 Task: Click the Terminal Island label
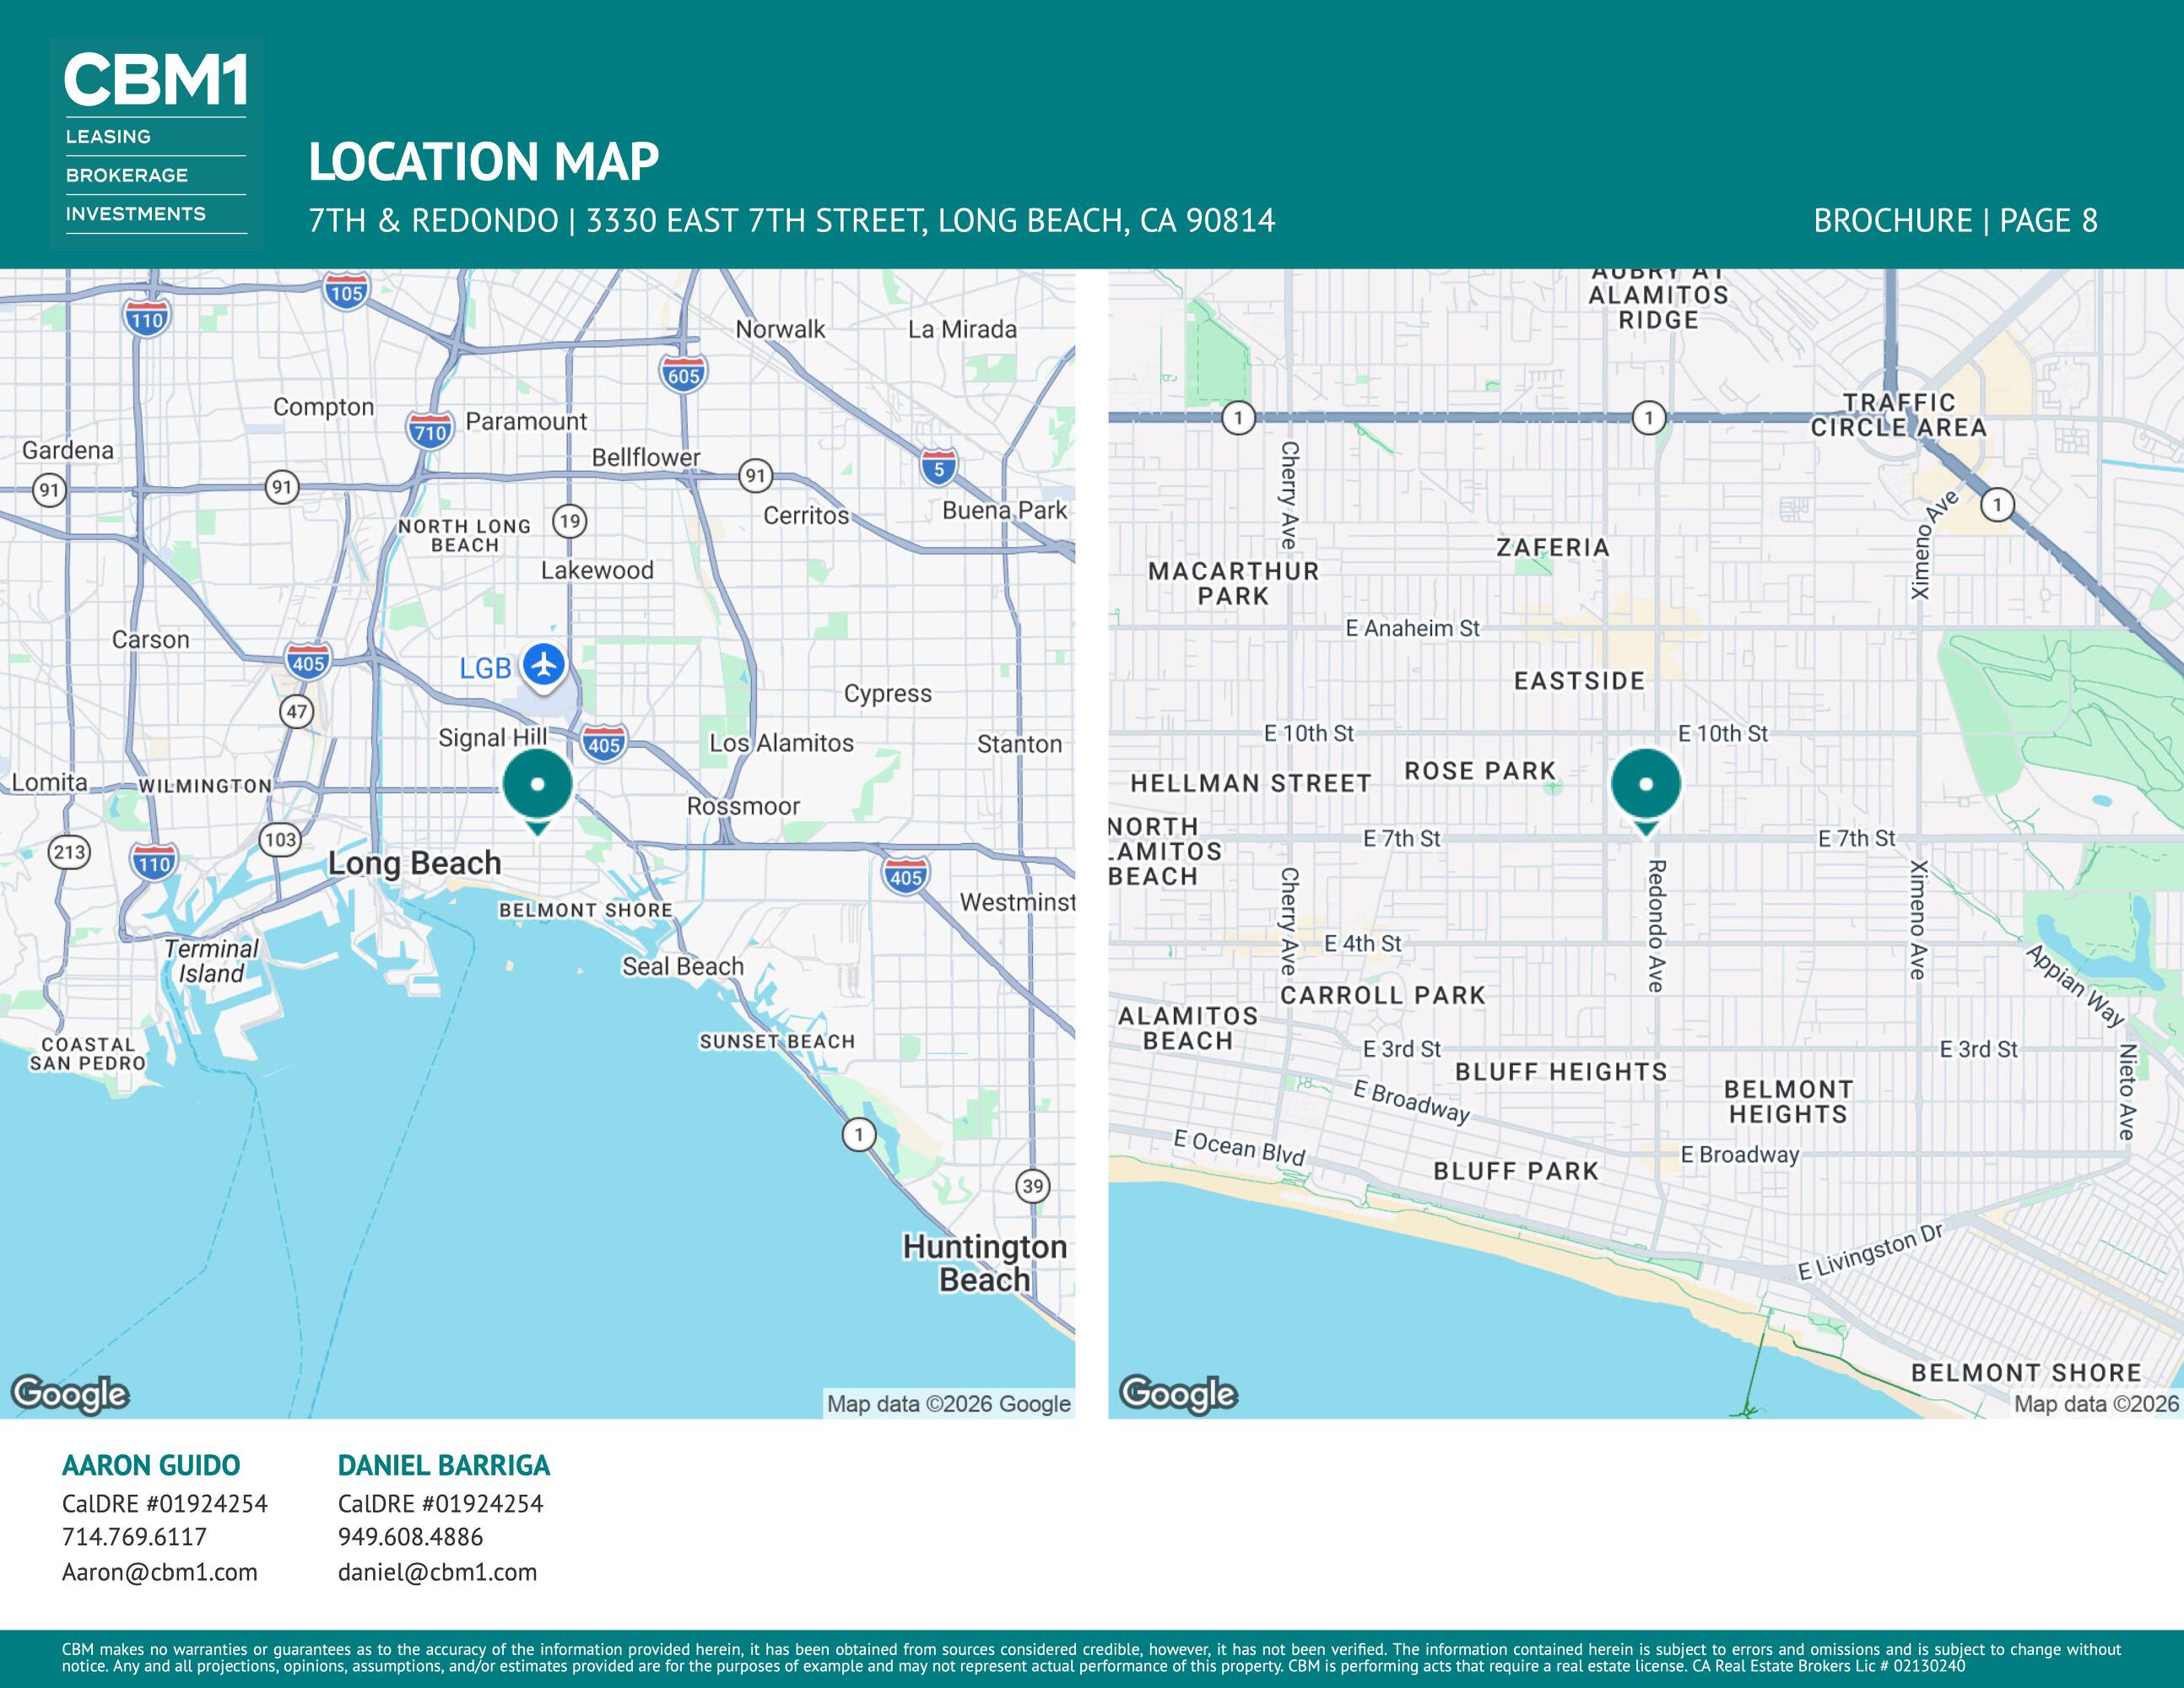(211, 961)
